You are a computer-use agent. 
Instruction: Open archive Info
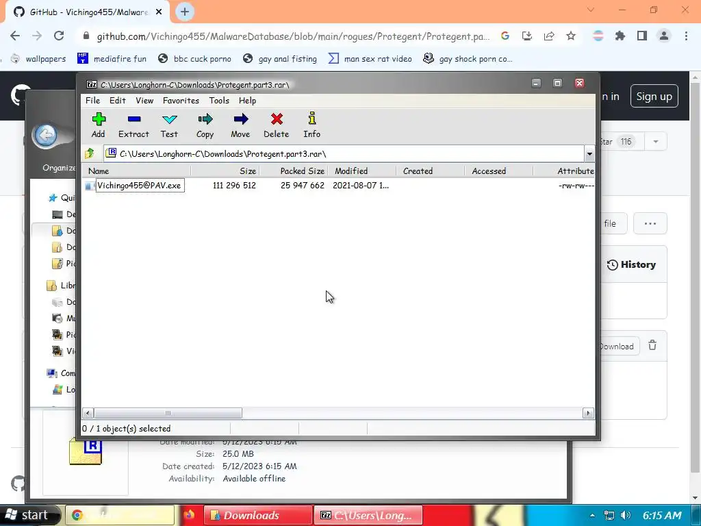(x=312, y=125)
